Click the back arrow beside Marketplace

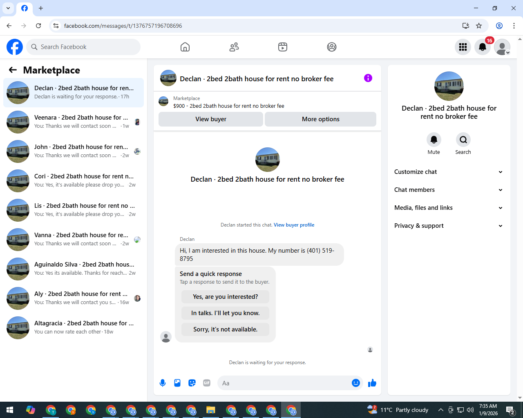[13, 70]
